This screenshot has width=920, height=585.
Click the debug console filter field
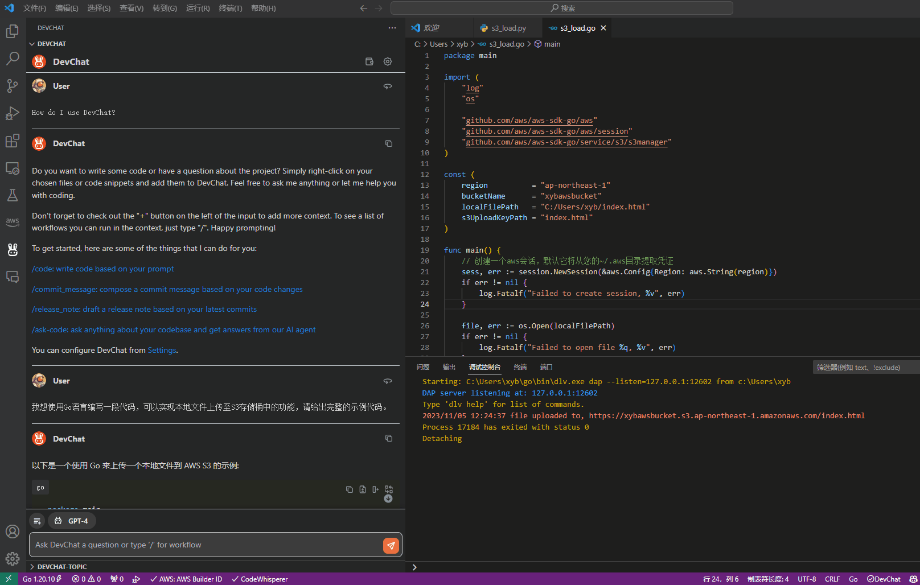pyautogui.click(x=865, y=368)
